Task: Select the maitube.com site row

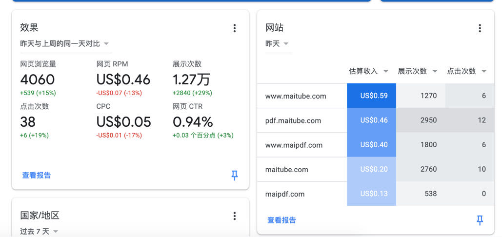Action: coord(376,169)
